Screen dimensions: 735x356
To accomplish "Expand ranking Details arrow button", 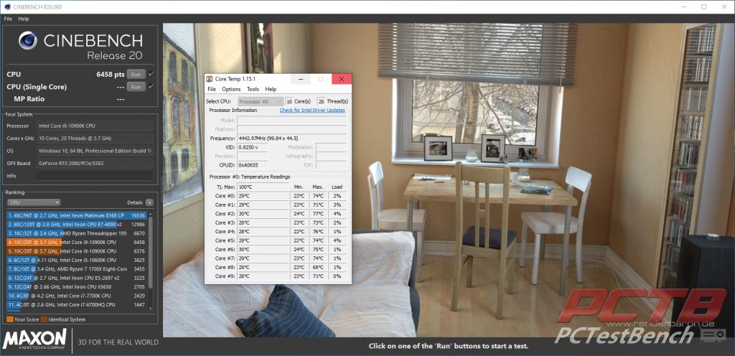I will 149,202.
